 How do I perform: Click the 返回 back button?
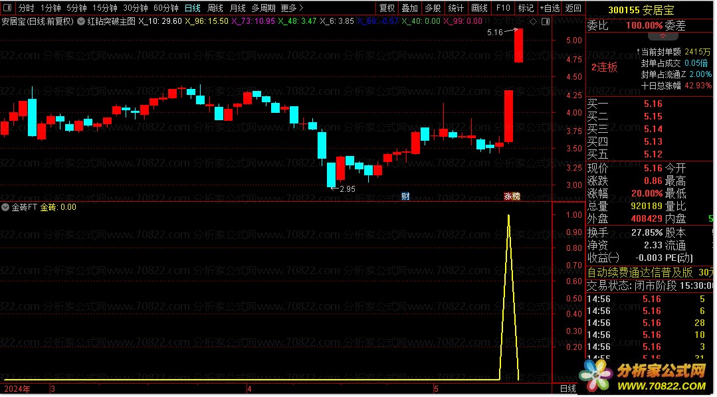tap(573, 8)
